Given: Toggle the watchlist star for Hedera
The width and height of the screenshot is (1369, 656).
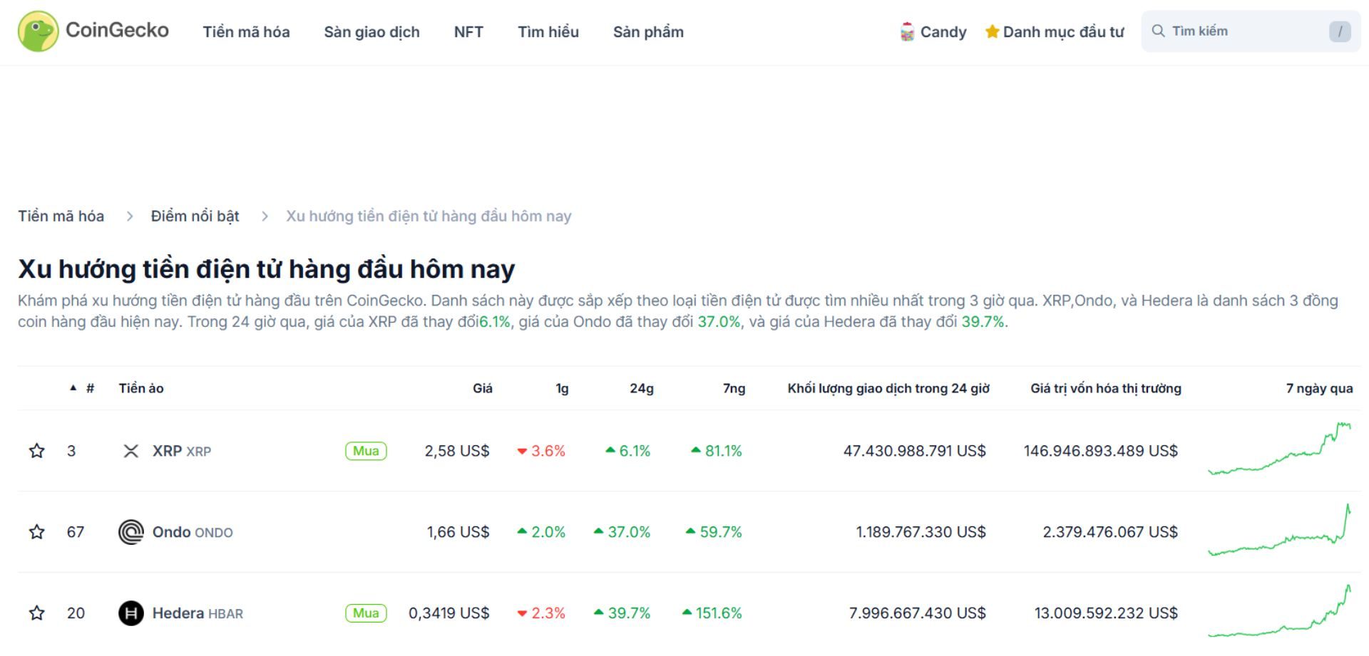Looking at the screenshot, I should coord(36,613).
